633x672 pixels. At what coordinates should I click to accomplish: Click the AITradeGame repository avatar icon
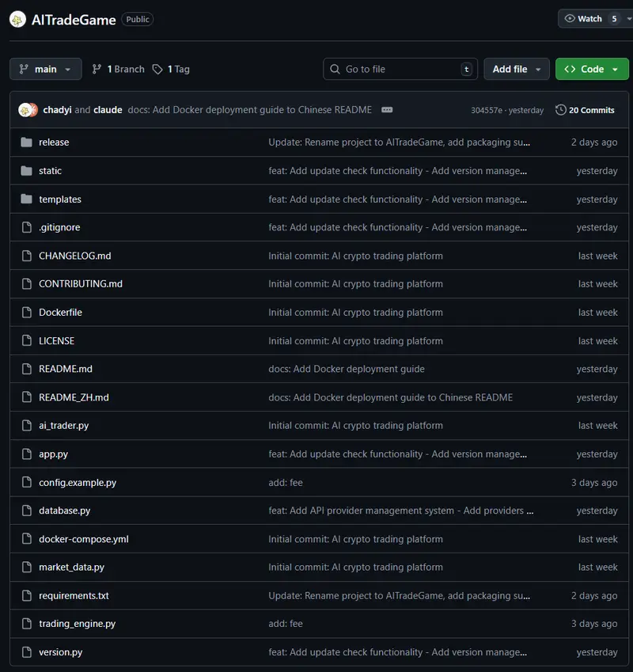(17, 19)
